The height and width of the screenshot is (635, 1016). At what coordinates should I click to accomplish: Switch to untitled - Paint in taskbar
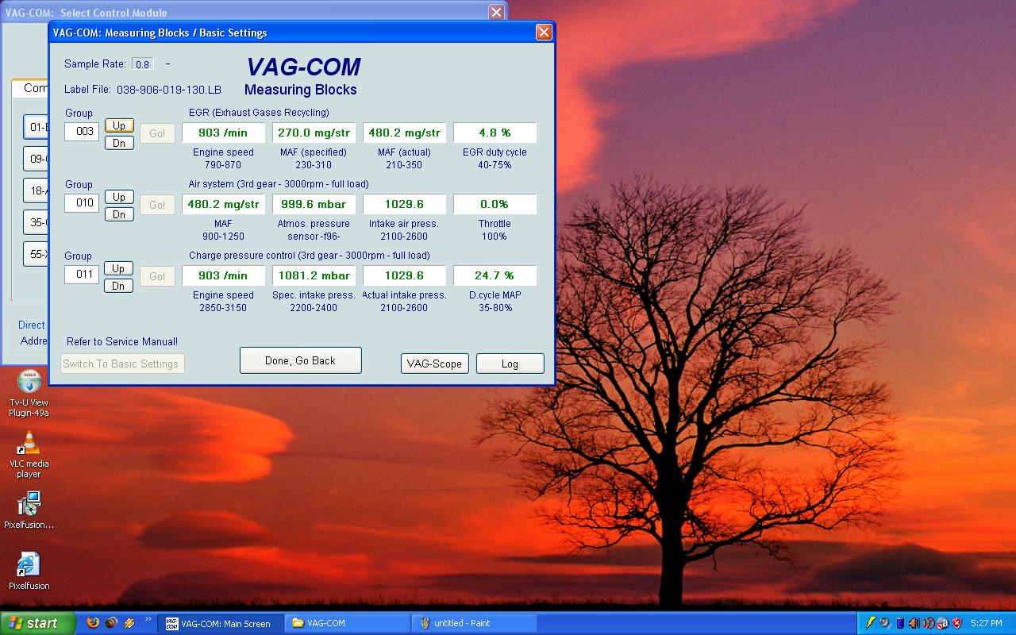click(x=474, y=624)
